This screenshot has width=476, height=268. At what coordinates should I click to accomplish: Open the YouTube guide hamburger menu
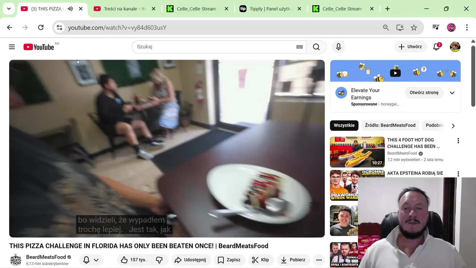pos(12,47)
